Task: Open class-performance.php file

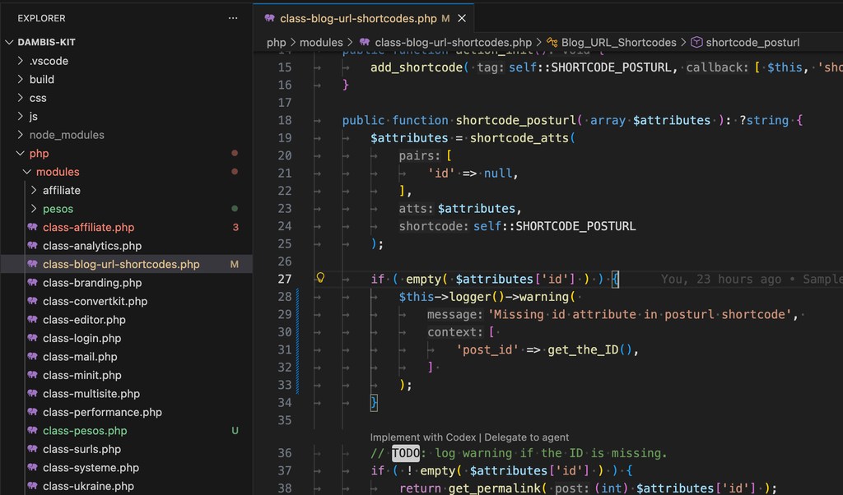Action: pos(102,413)
